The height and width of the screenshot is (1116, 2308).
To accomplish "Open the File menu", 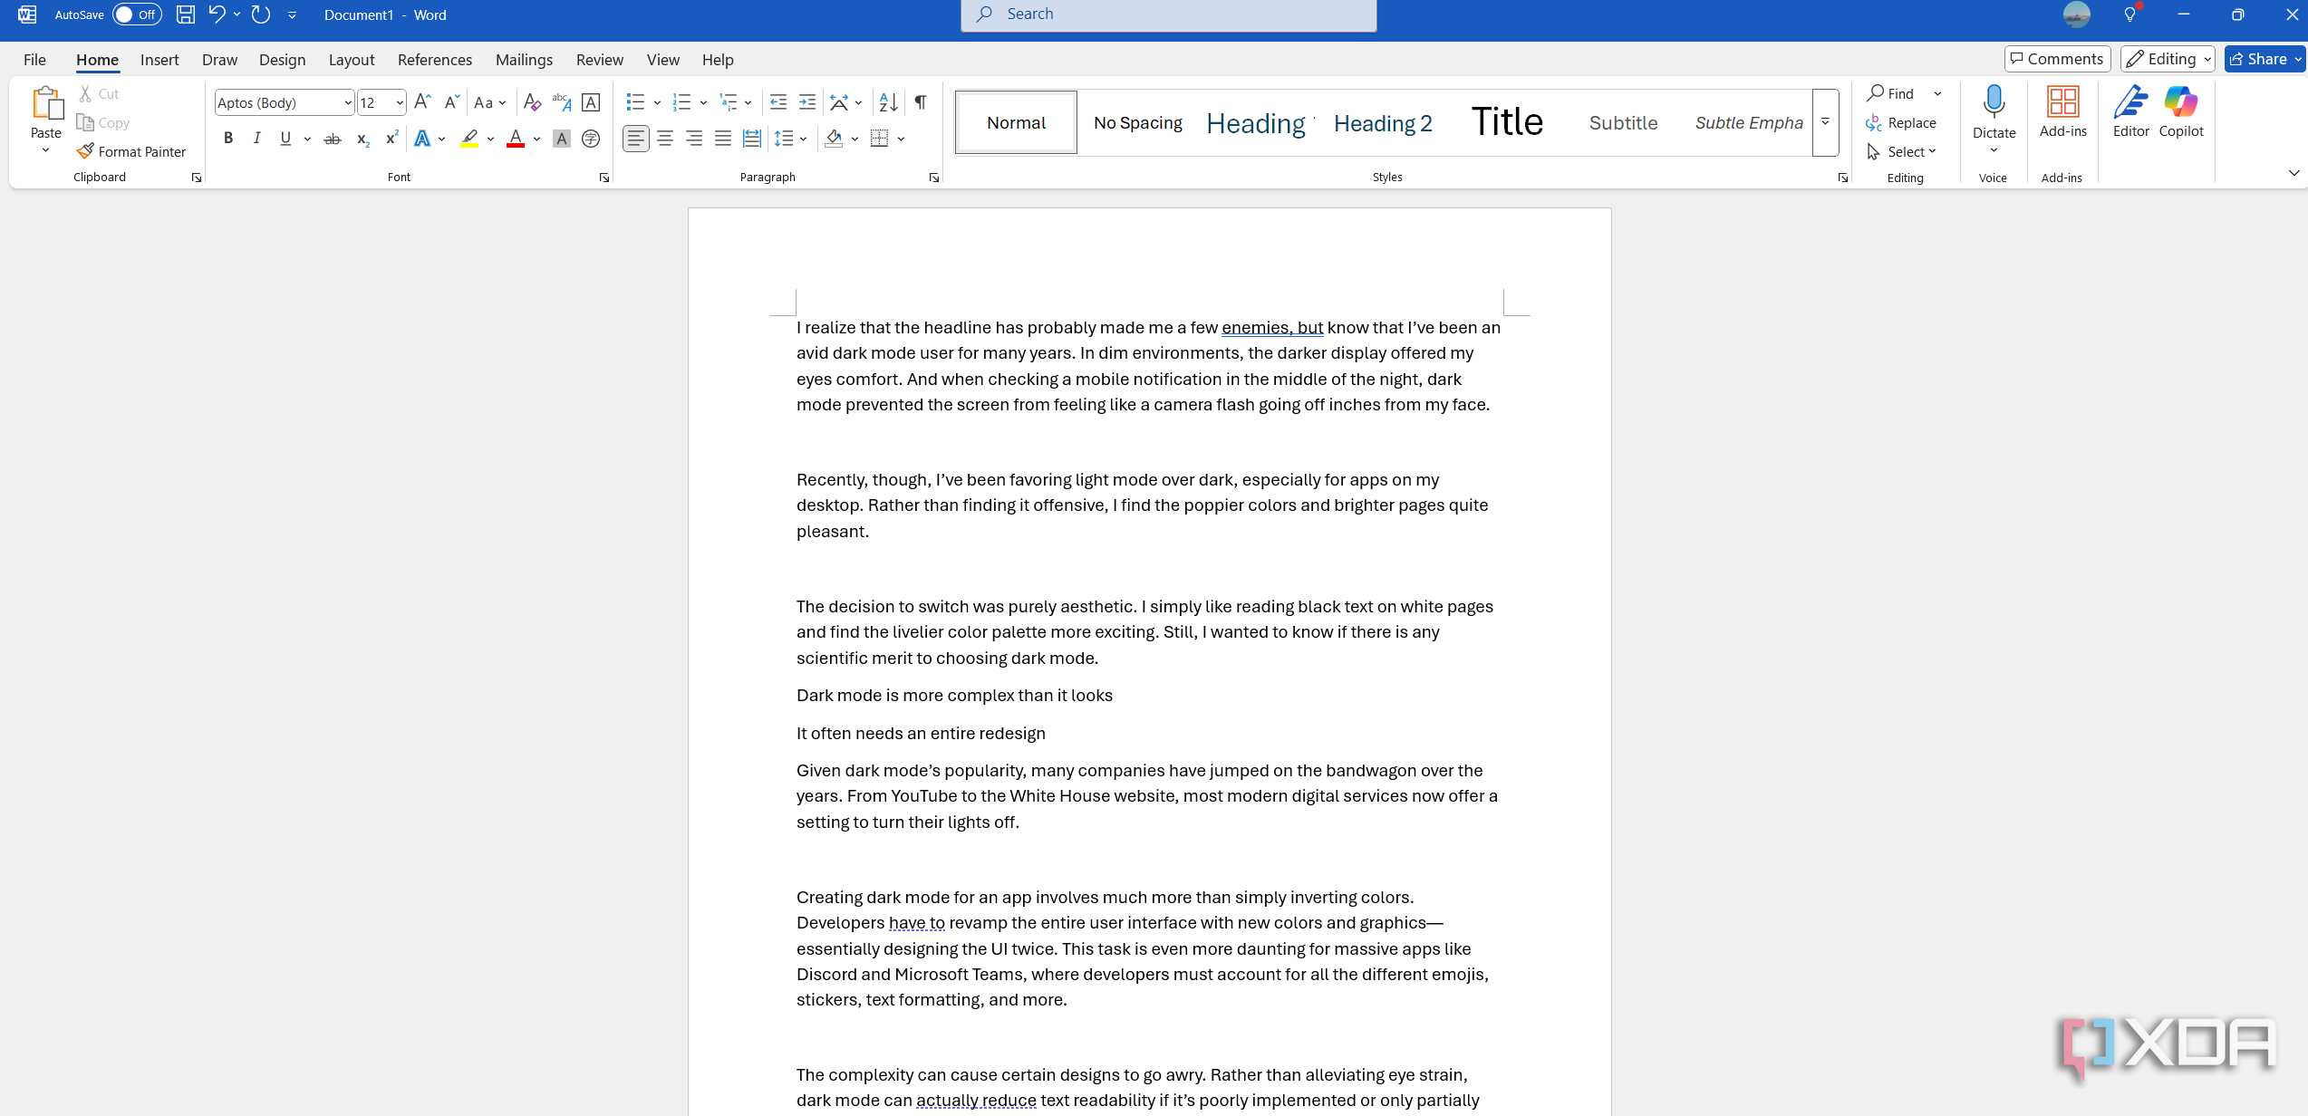I will 34,60.
